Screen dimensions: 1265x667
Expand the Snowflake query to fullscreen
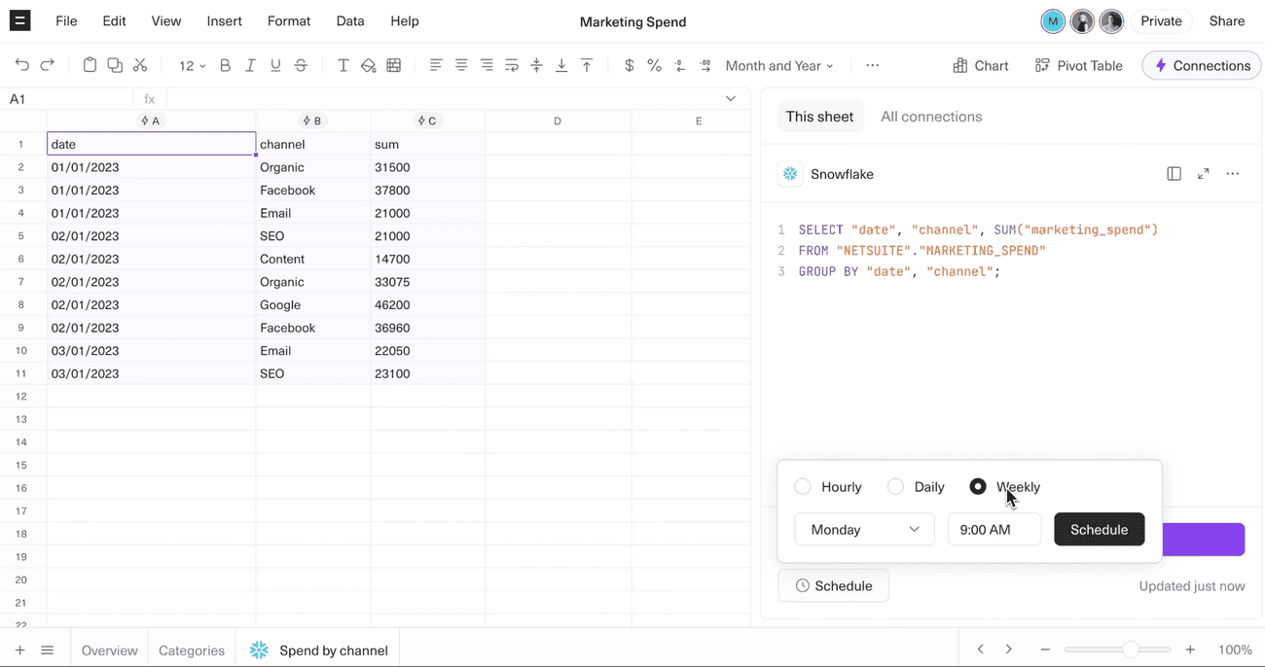coord(1203,173)
